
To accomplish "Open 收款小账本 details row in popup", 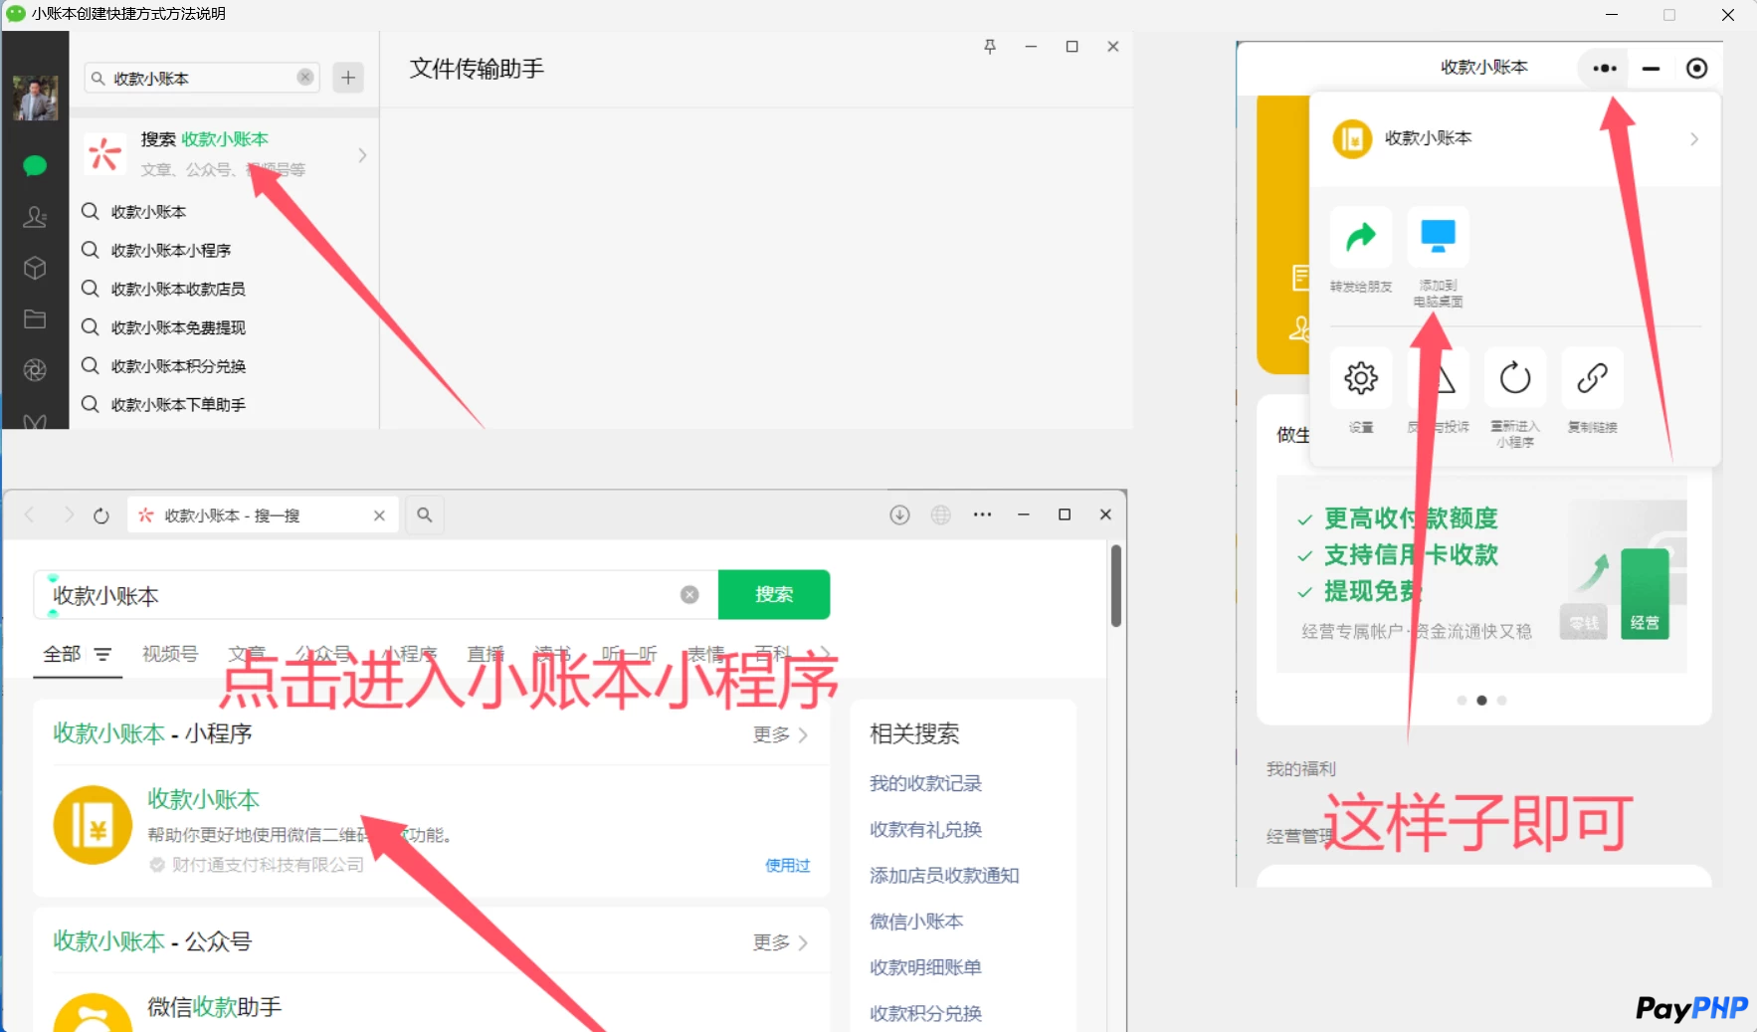I will [1515, 138].
